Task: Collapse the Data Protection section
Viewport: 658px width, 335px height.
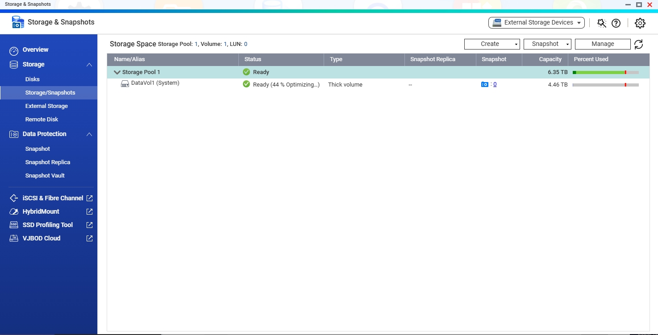Action: pyautogui.click(x=89, y=134)
